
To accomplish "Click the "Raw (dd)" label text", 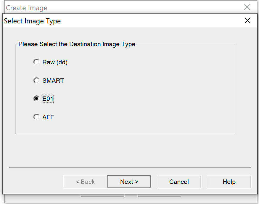I will (x=55, y=62).
